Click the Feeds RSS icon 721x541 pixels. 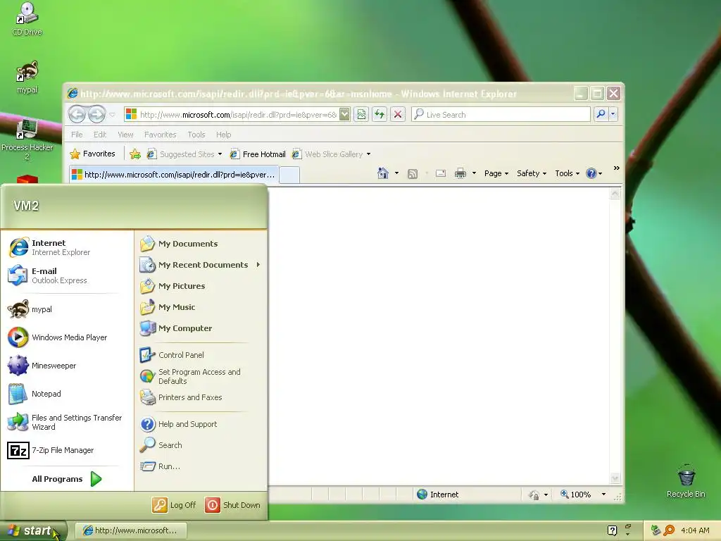(x=413, y=173)
